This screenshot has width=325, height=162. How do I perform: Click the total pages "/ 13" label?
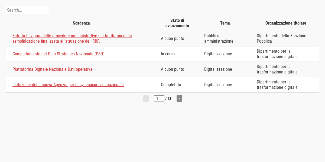(168, 99)
